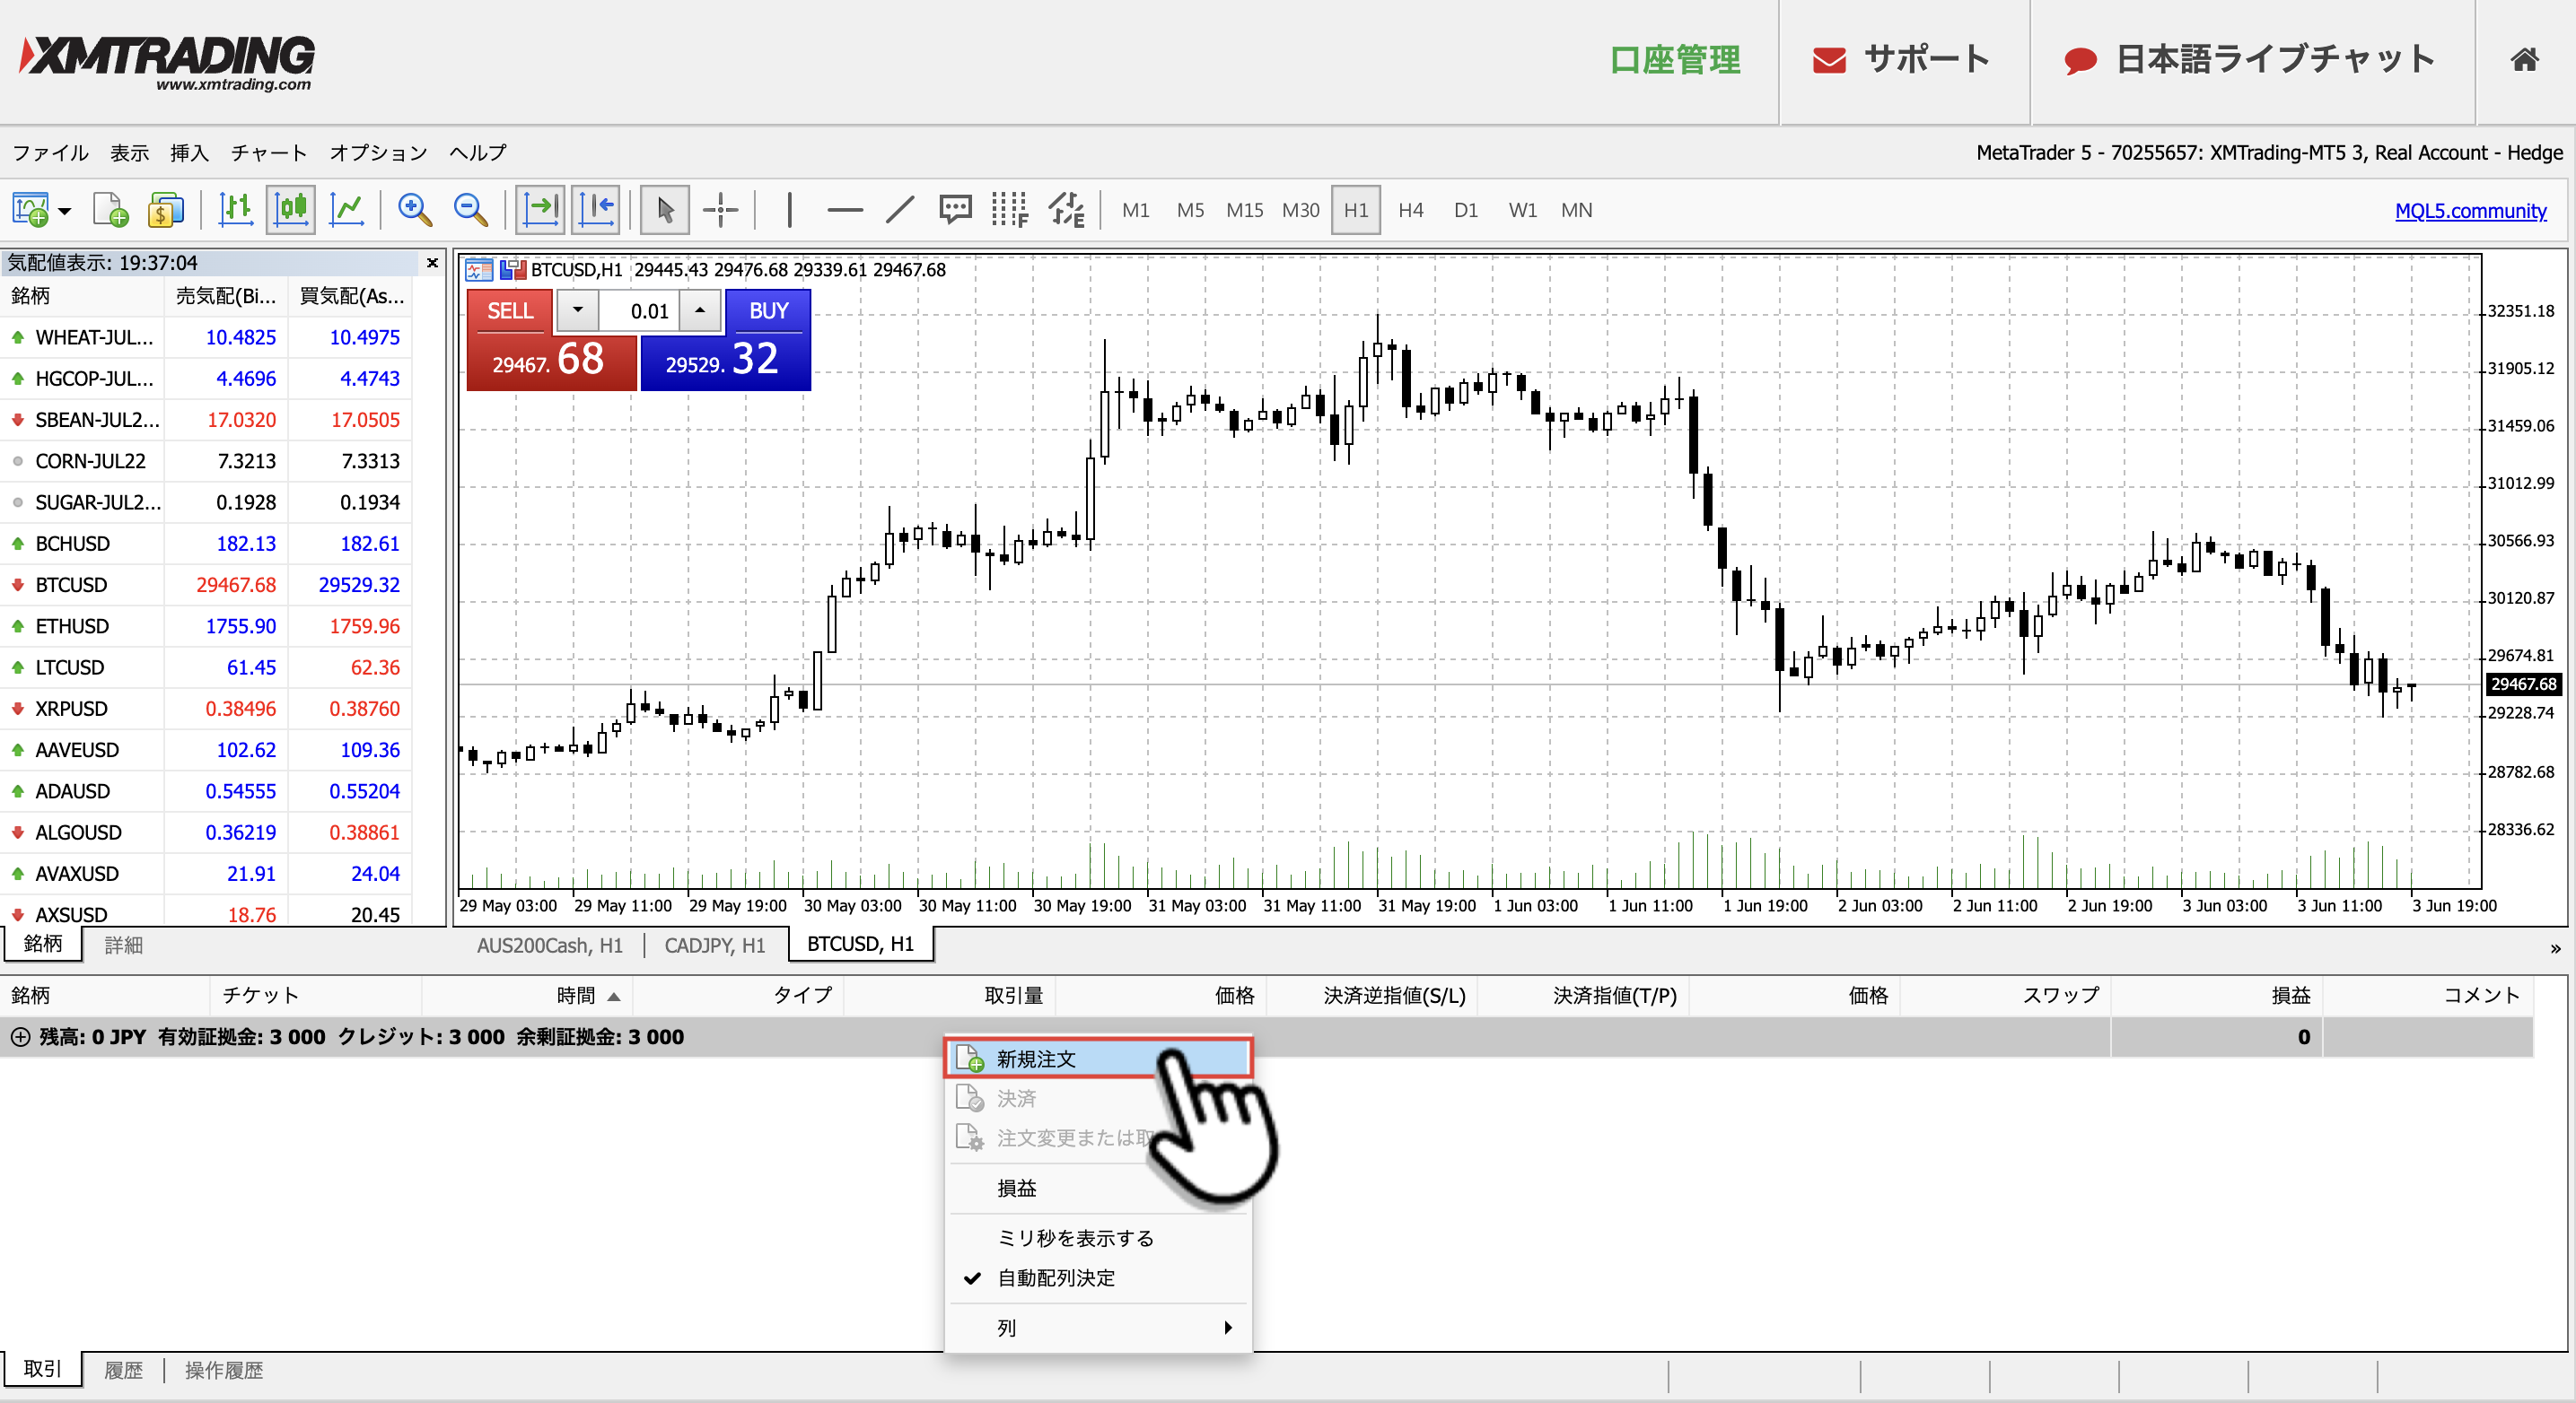Viewport: 2576px width, 1403px height.
Task: Expand chart tabs overflow chevron
Action: tap(2555, 948)
